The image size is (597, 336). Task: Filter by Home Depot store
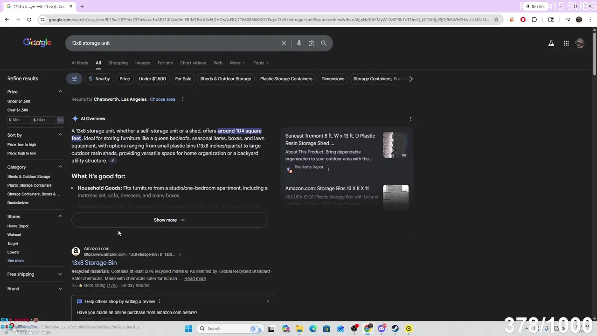click(x=18, y=226)
